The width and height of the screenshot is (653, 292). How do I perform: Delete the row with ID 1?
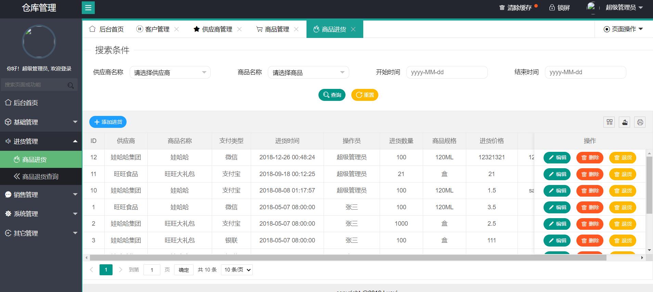590,207
